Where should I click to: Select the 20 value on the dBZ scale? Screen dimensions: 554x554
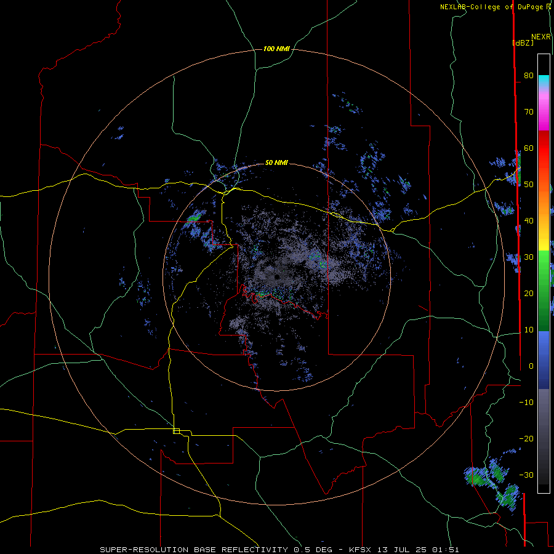tap(529, 293)
